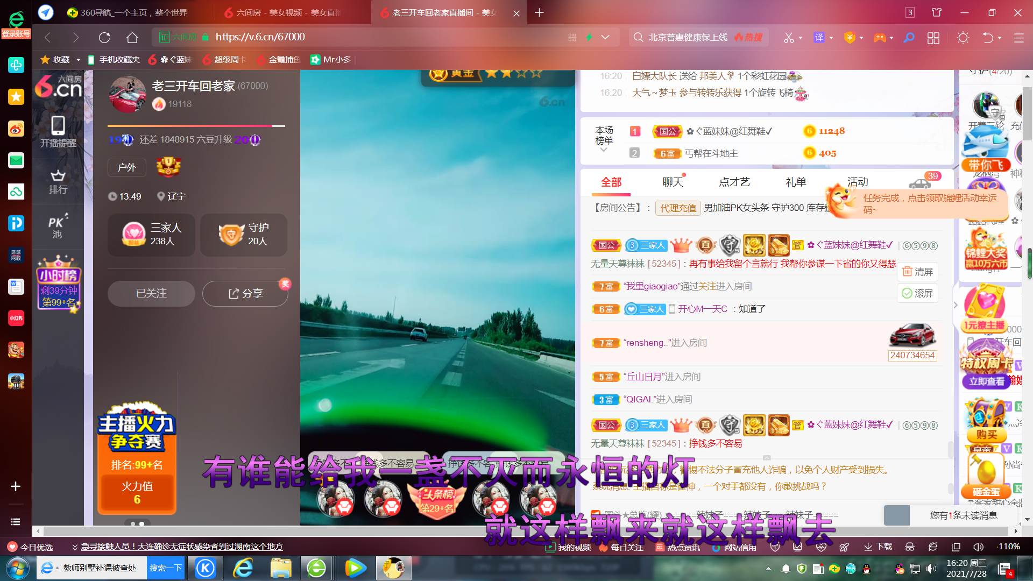Click the streamer avatar thumbnail
Screen dimensions: 1033x581
pyautogui.click(x=128, y=94)
